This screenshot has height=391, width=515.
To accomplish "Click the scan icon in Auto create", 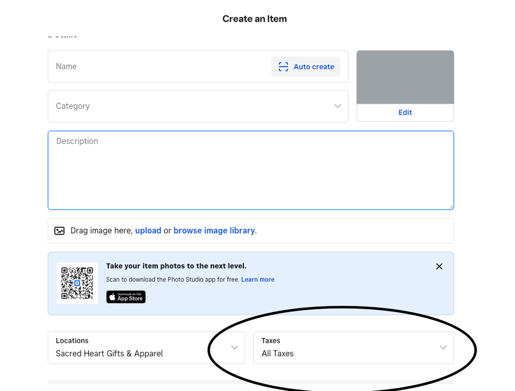I will coord(283,67).
